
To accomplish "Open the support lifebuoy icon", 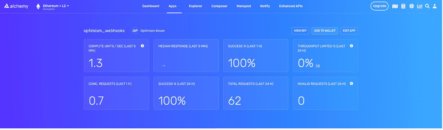I will pyautogui.click(x=412, y=6).
